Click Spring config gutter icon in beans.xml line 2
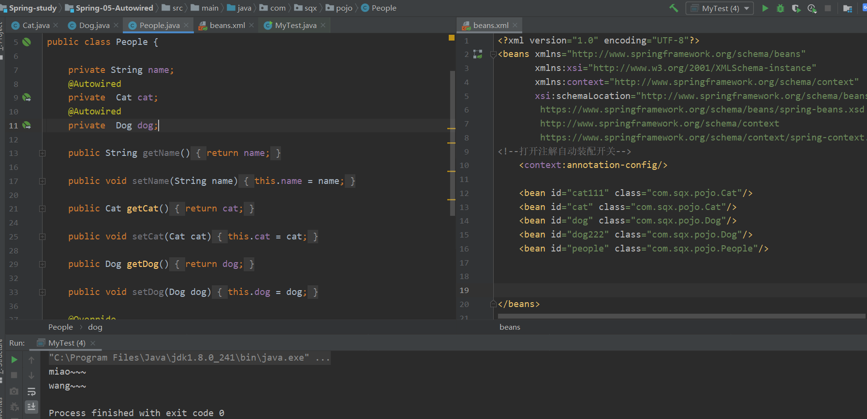 point(478,54)
